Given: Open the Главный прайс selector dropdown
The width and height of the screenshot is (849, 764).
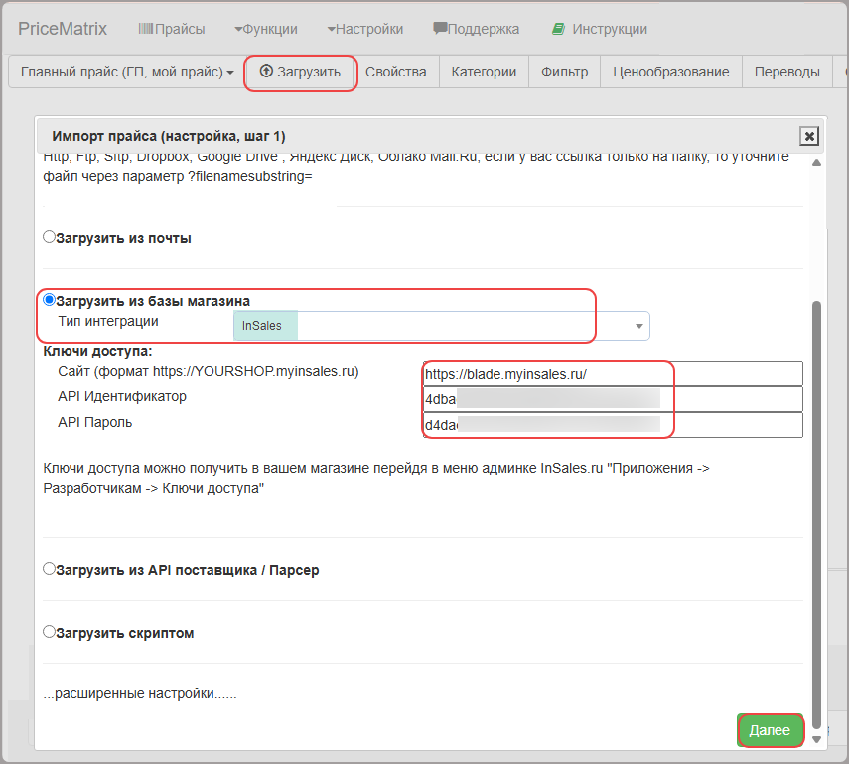Looking at the screenshot, I should 127,72.
